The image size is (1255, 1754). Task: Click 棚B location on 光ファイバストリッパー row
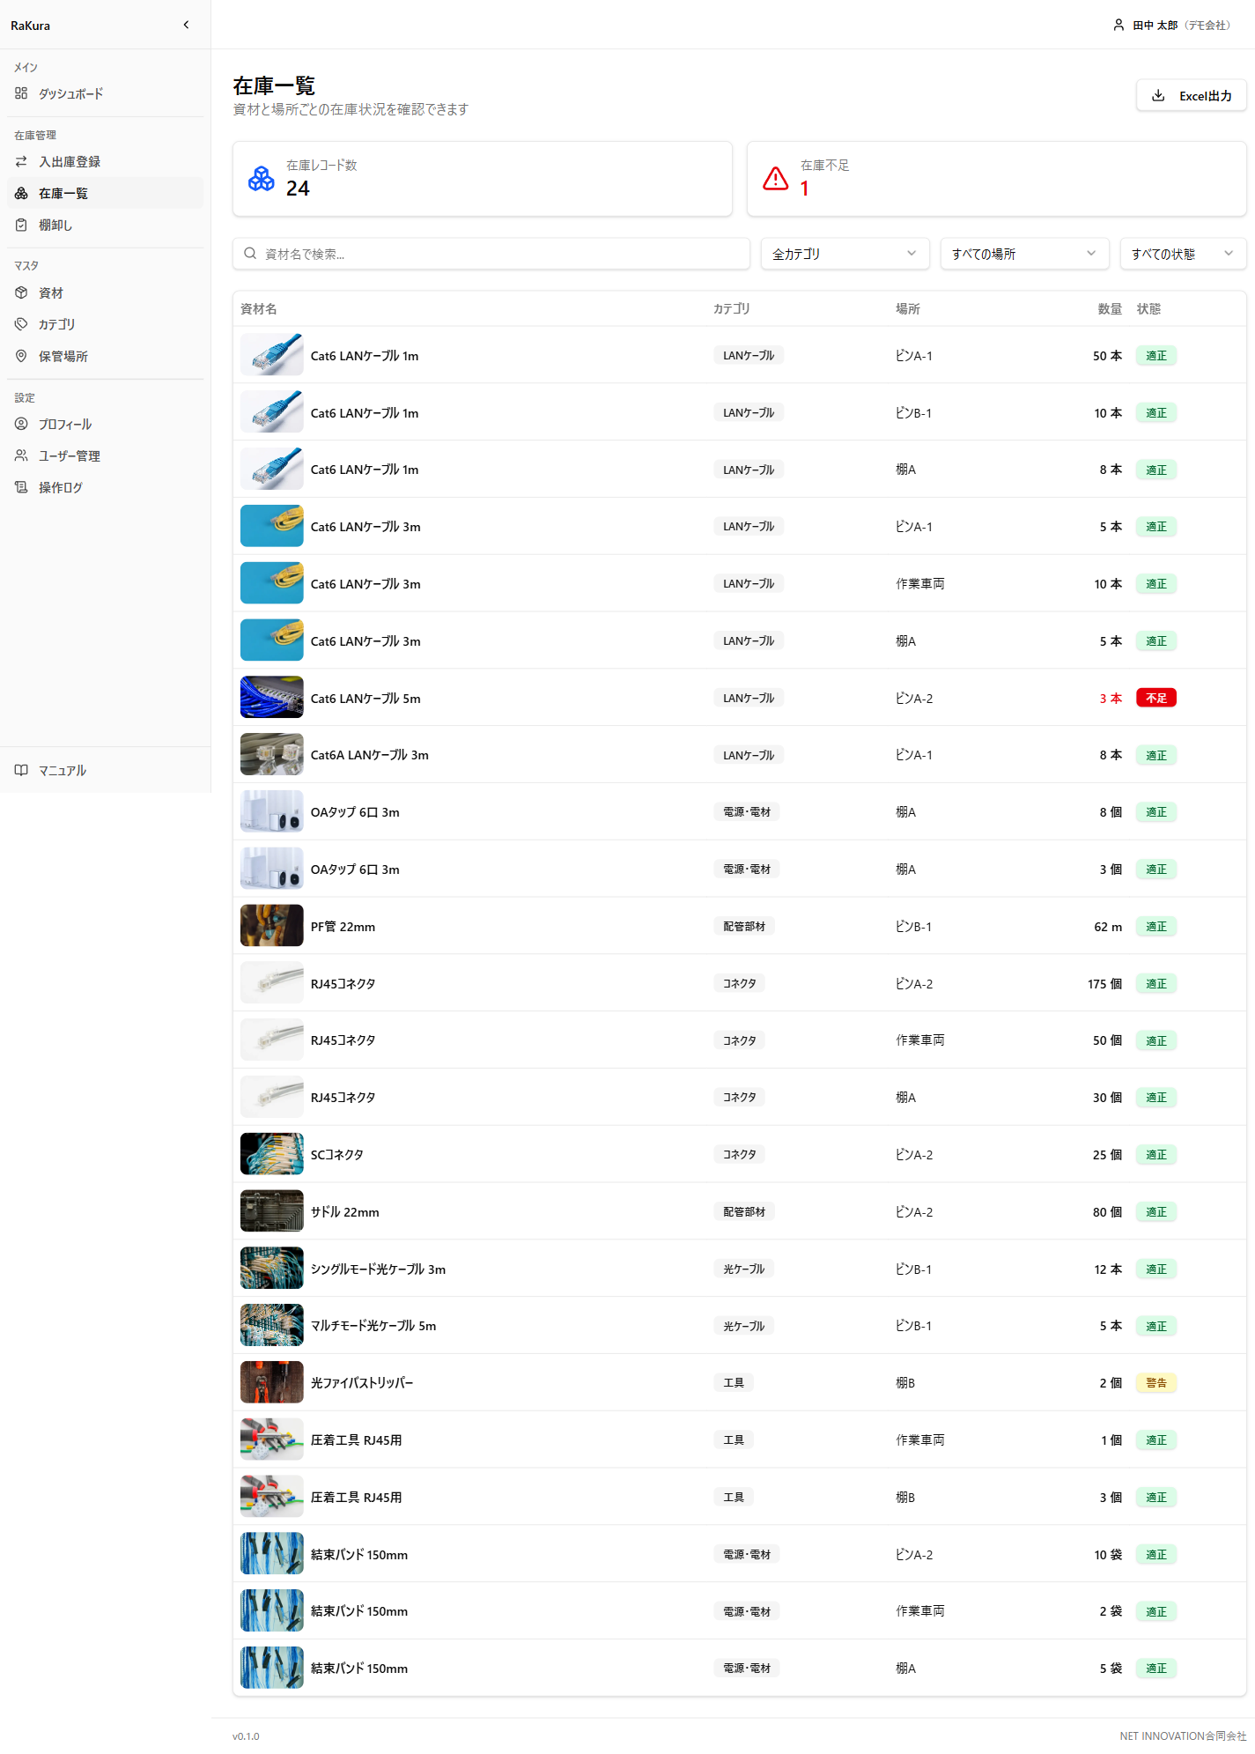[905, 1382]
